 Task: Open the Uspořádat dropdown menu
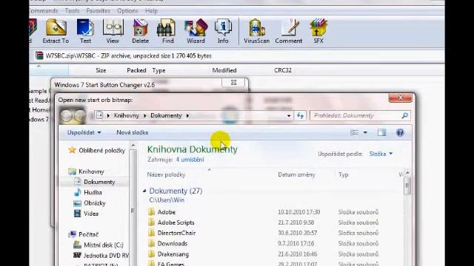click(x=84, y=132)
